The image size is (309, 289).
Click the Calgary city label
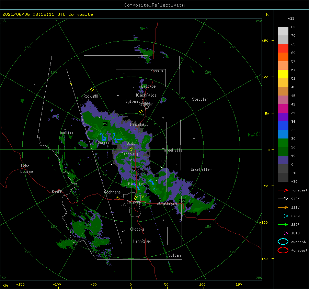(134, 202)
